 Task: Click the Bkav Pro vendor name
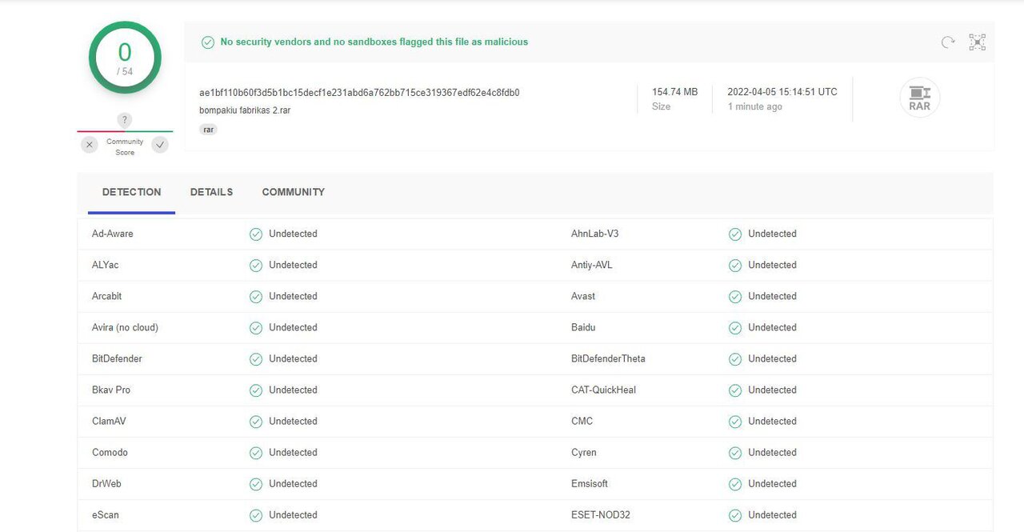point(111,390)
